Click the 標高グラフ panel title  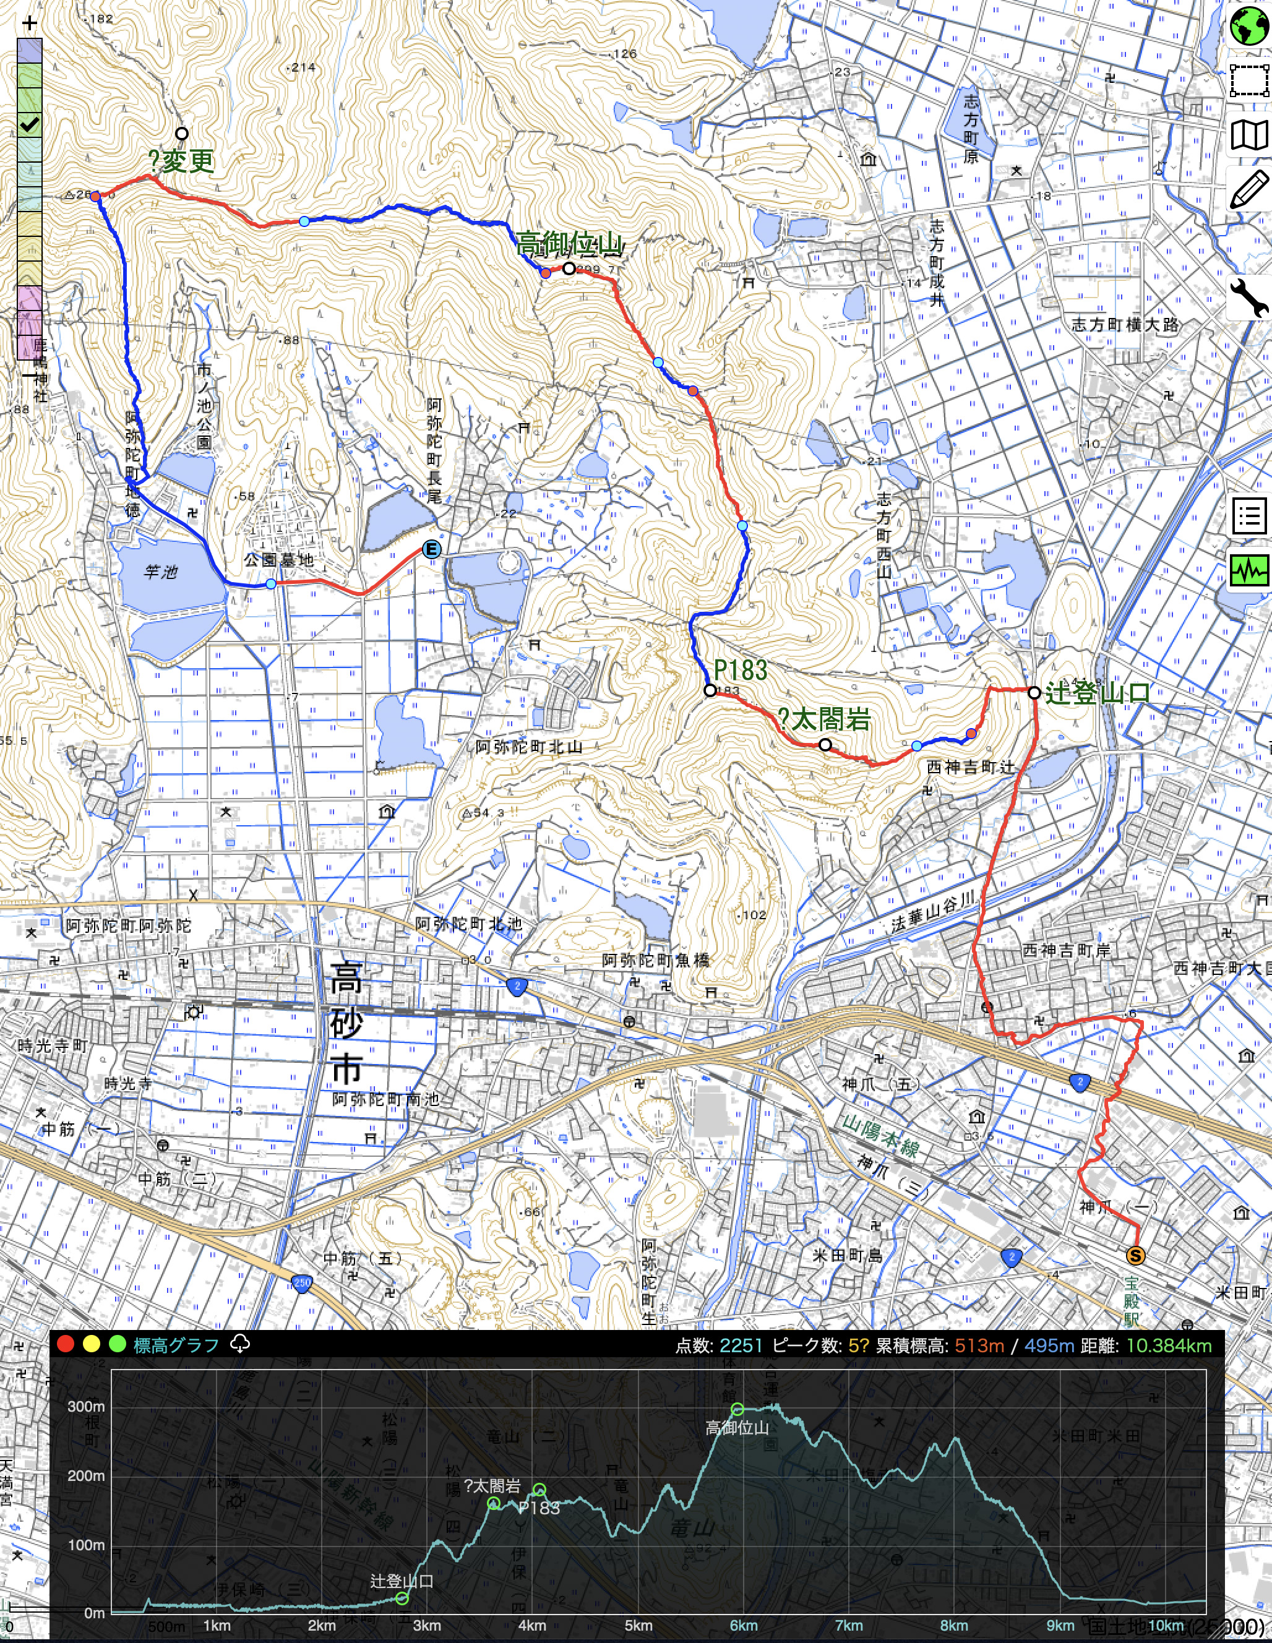(176, 1345)
